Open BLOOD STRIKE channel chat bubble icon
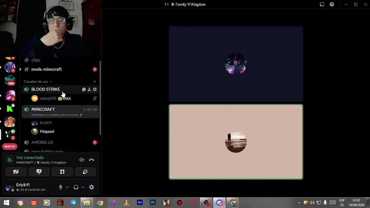This screenshot has height=208, width=370. [84, 90]
